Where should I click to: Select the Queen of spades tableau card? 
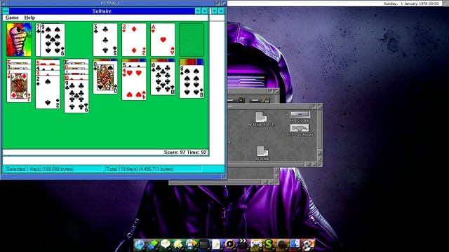(105, 78)
